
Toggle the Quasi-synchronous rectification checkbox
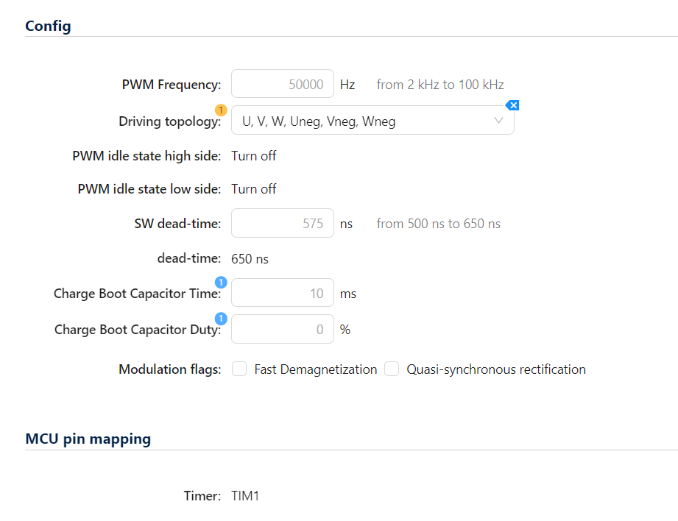[x=392, y=369]
